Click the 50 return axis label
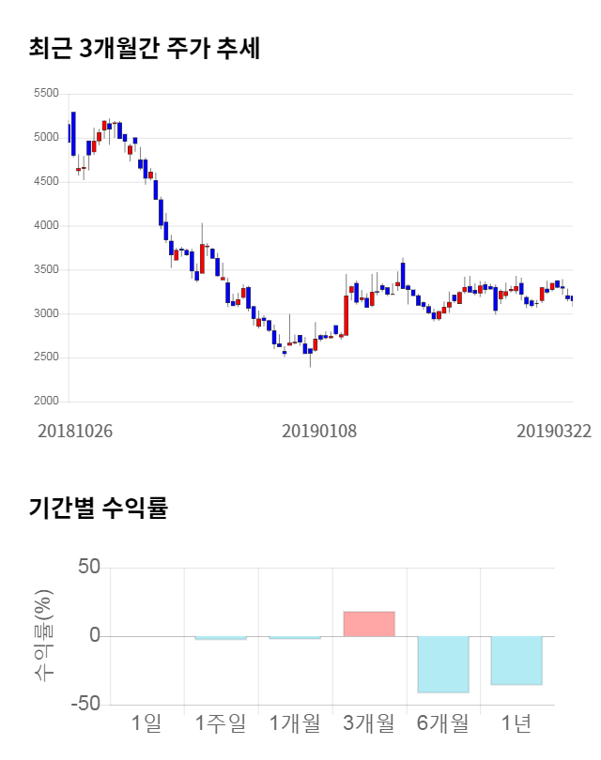601x760 pixels. [87, 569]
